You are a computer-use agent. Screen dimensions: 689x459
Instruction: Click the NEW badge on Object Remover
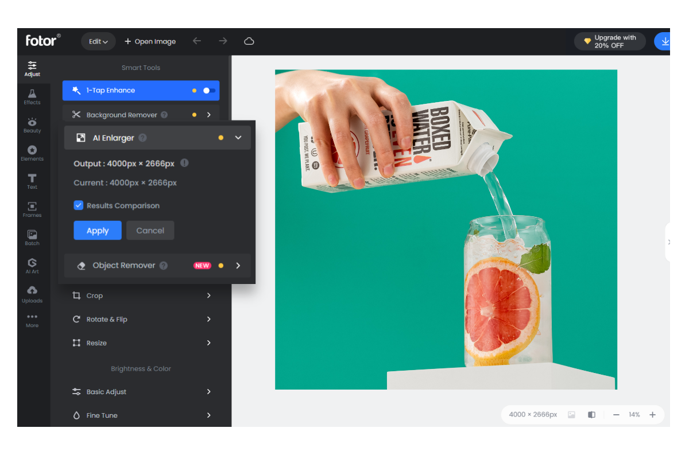point(202,266)
